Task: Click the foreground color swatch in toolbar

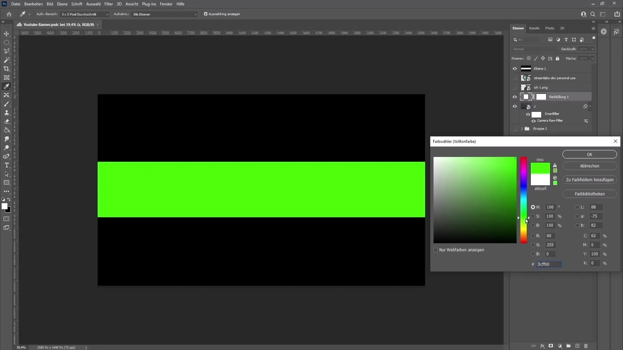Action: click(x=5, y=206)
